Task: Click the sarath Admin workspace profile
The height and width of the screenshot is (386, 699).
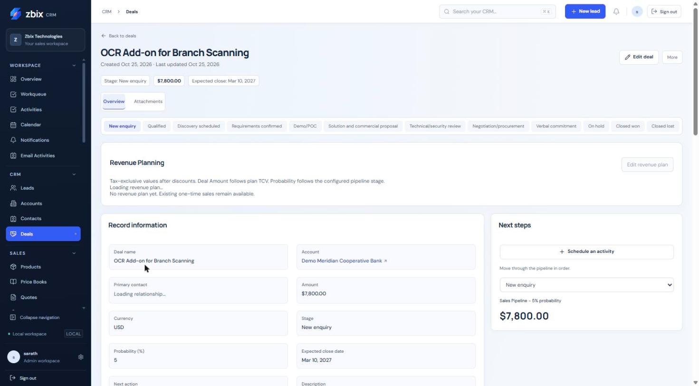Action: [41, 357]
